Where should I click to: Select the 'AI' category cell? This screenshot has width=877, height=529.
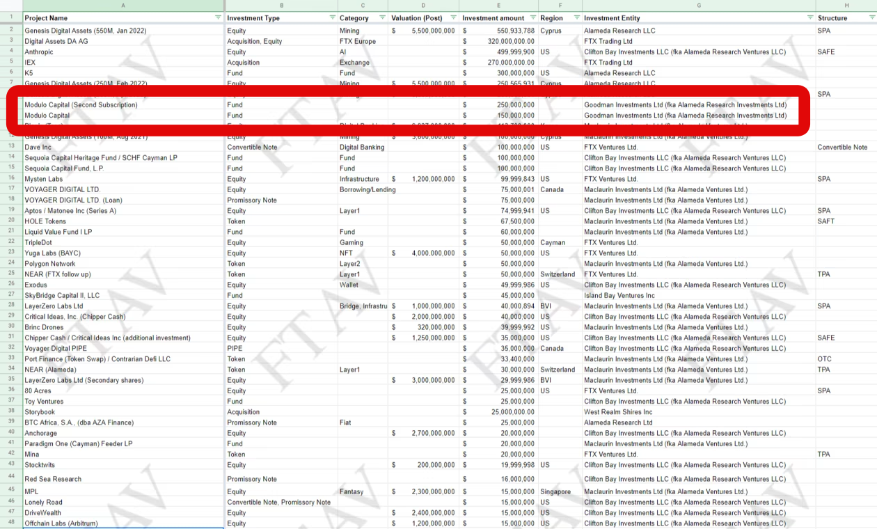pos(363,52)
